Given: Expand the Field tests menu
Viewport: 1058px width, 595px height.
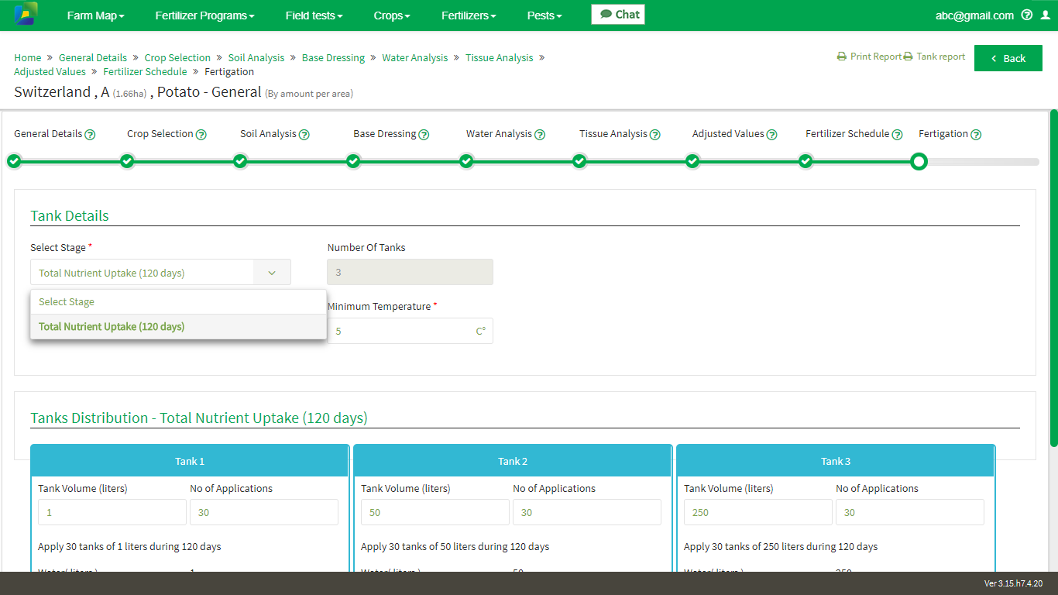Looking at the screenshot, I should point(314,15).
